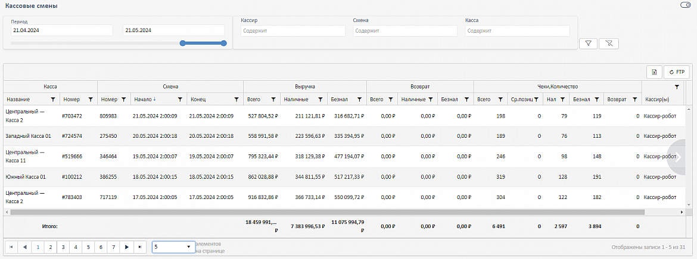Open filter for Чеки Возврат column

635,100
